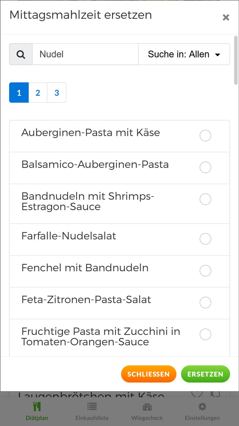239x426 pixels.
Task: Click the magnifying glass search icon
Action: click(x=21, y=54)
